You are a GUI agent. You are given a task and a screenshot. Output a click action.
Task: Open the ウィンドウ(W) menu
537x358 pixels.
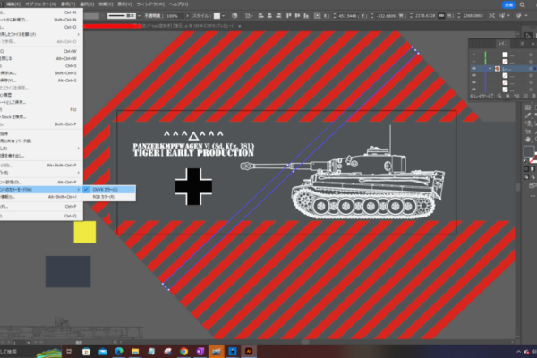[x=150, y=4]
